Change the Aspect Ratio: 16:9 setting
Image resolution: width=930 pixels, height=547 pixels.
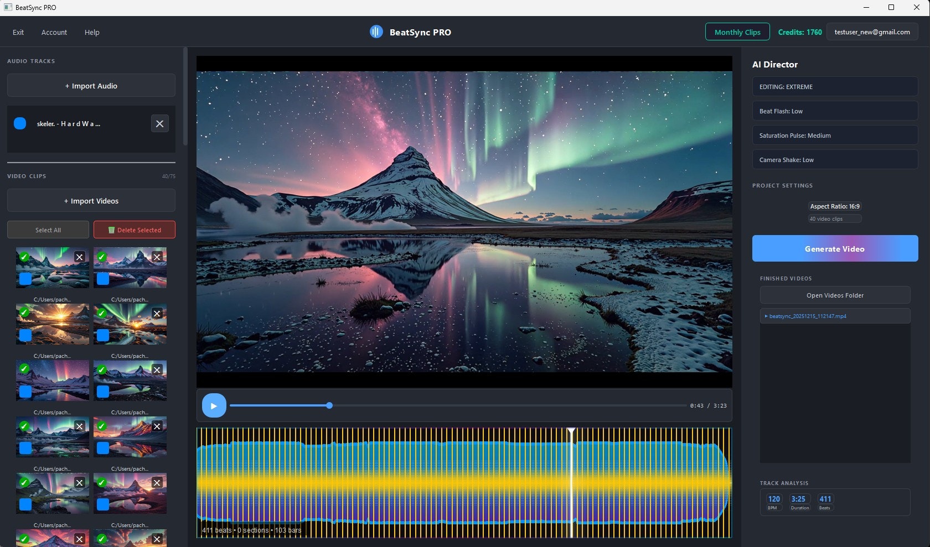coord(834,206)
